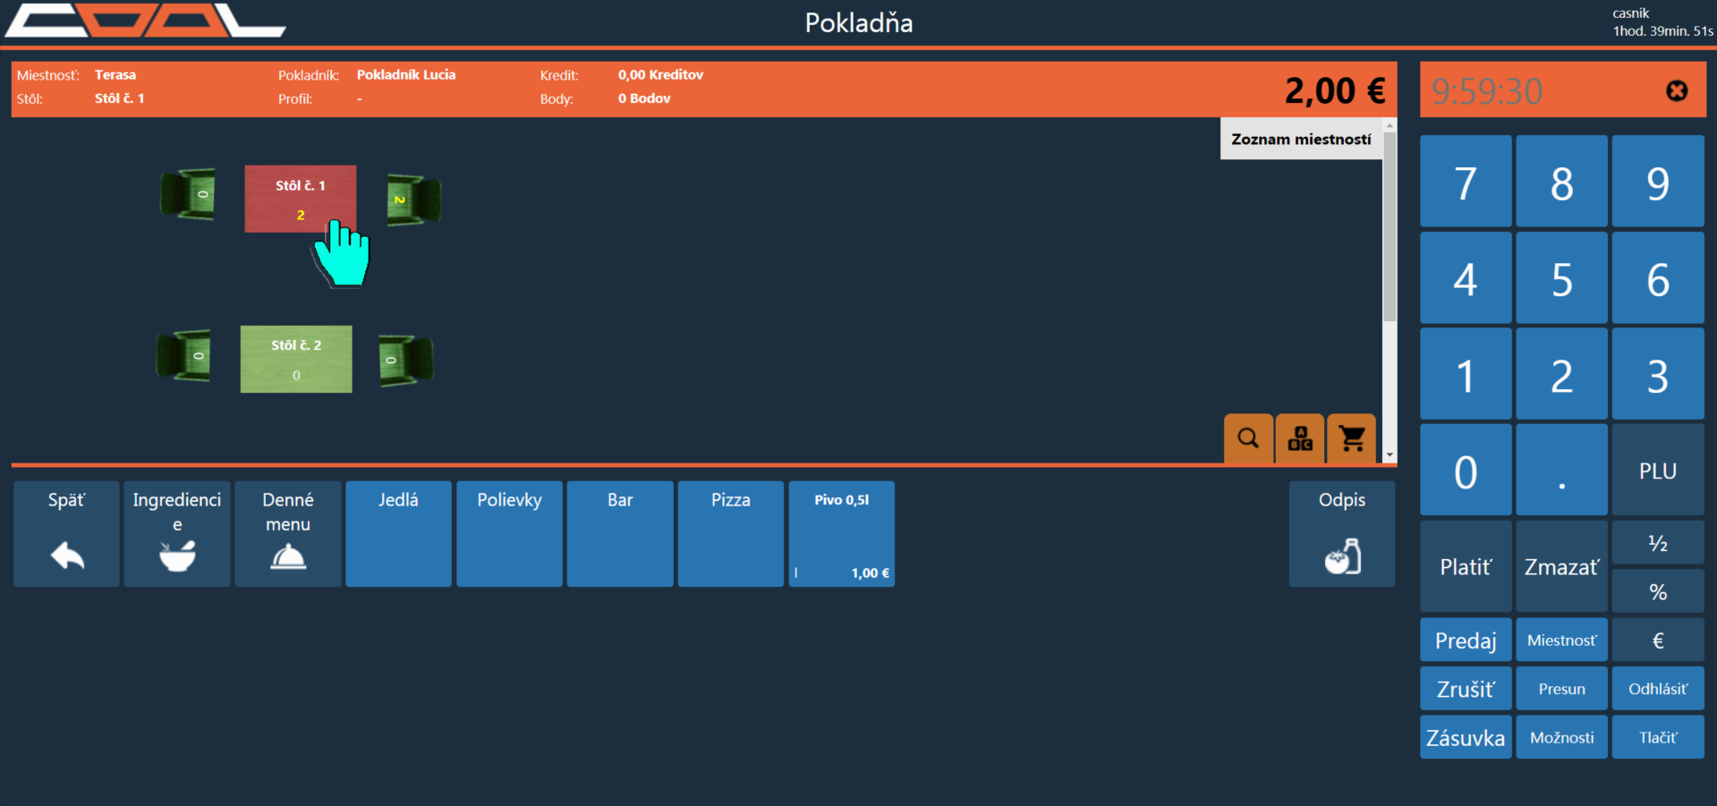Switch to the Polievky category
This screenshot has height=806, width=1717.
click(509, 534)
